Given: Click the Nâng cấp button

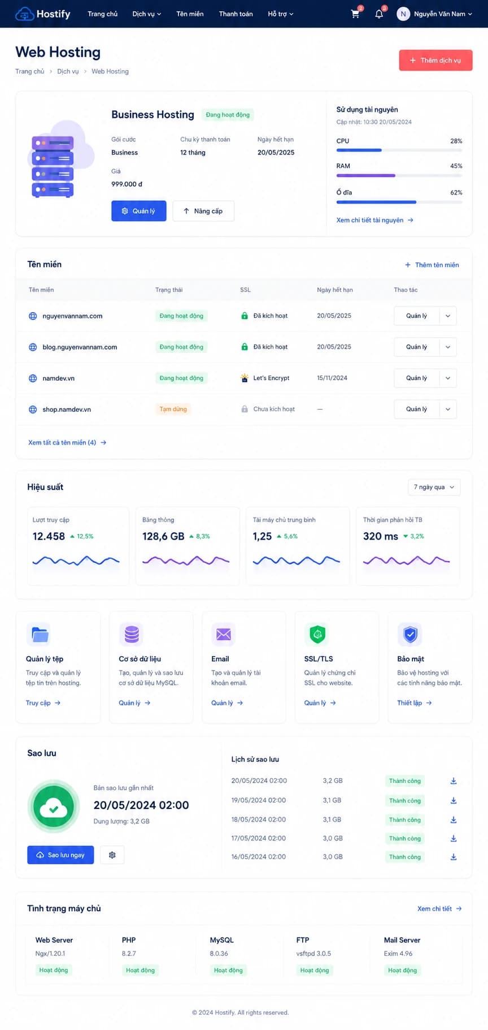Looking at the screenshot, I should pyautogui.click(x=203, y=211).
